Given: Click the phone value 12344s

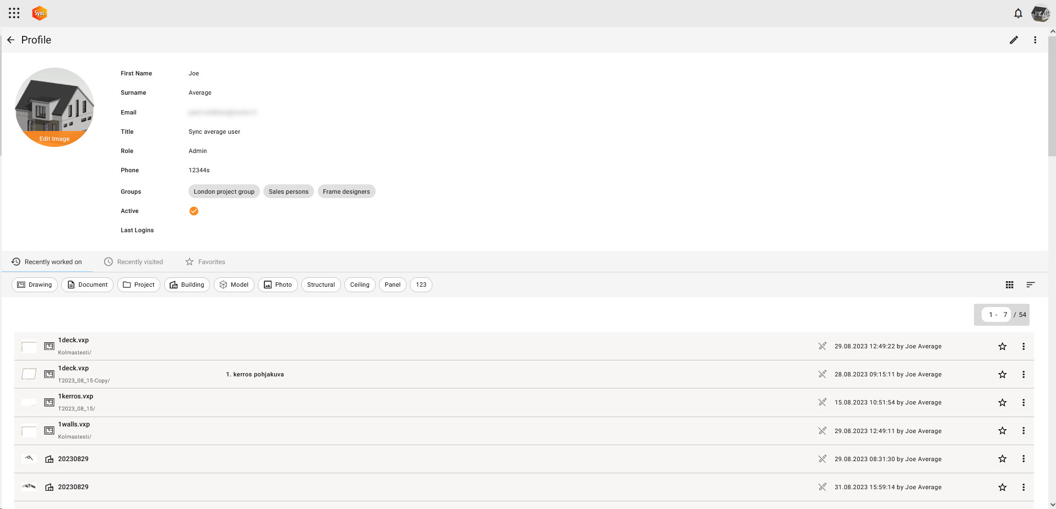Looking at the screenshot, I should pos(199,171).
